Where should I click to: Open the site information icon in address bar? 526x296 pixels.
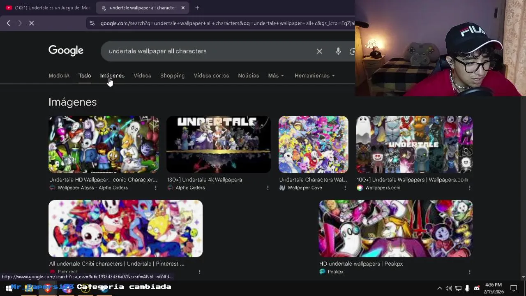92,23
